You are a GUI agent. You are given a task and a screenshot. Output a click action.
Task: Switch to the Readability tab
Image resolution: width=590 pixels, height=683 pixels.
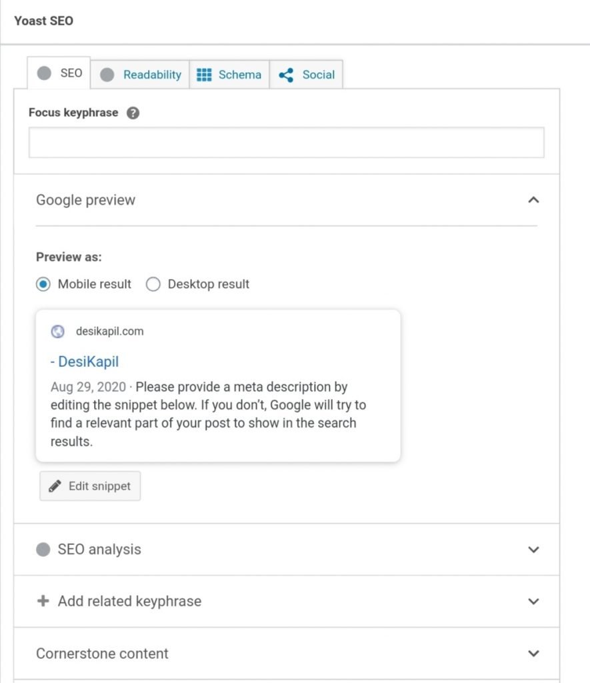151,75
